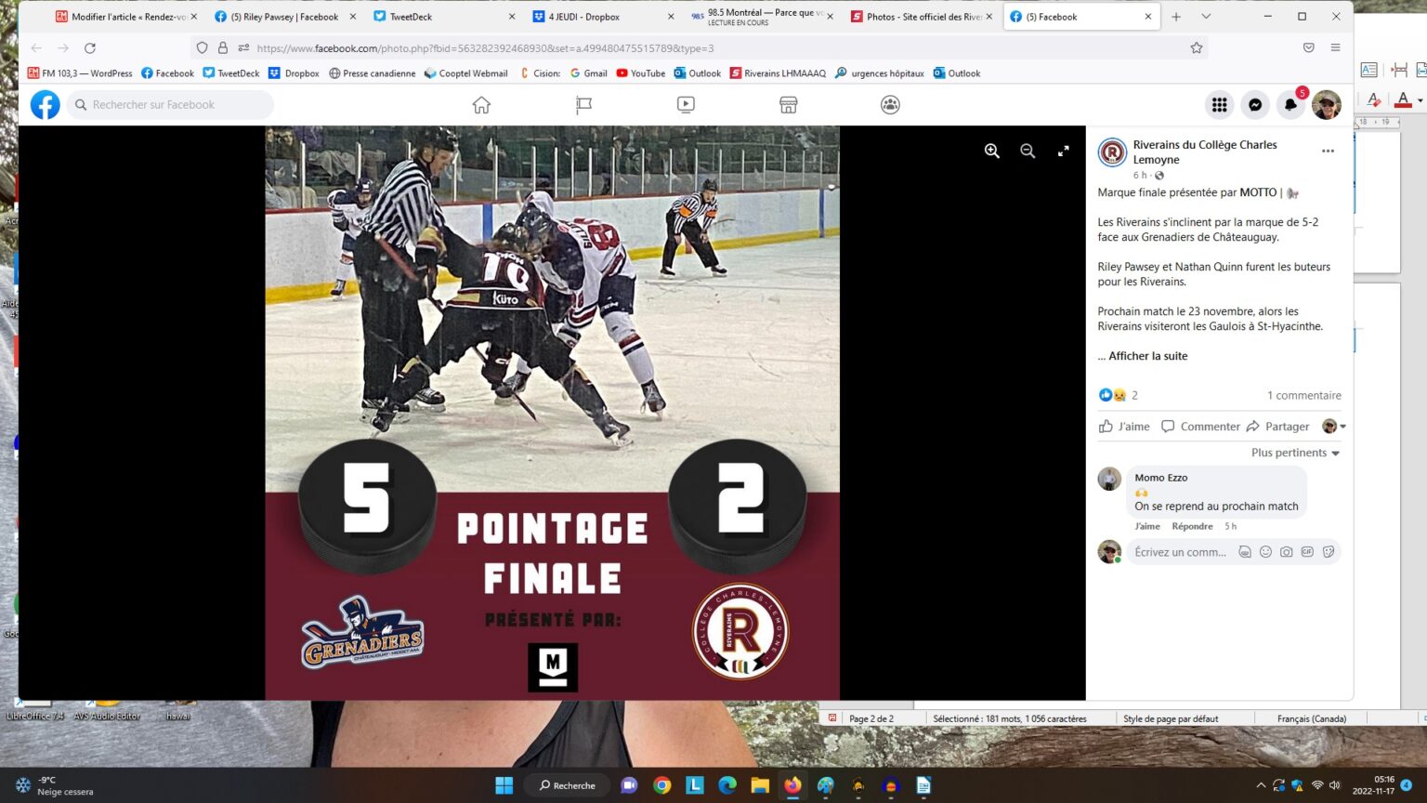Open Facebook Marketplace icon
Viewport: 1427px width, 803px height.
pyautogui.click(x=788, y=105)
